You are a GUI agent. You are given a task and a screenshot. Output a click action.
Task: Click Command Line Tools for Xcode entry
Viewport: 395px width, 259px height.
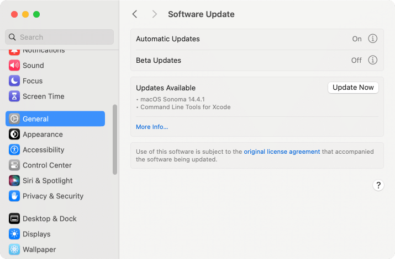[x=186, y=107]
